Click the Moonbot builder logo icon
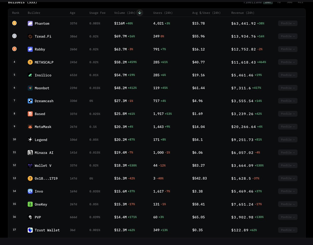 click(x=30, y=88)
